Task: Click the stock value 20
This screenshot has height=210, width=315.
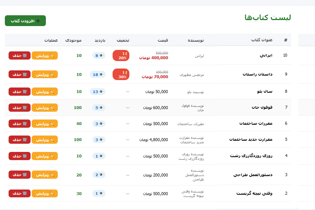Action: click(x=79, y=175)
